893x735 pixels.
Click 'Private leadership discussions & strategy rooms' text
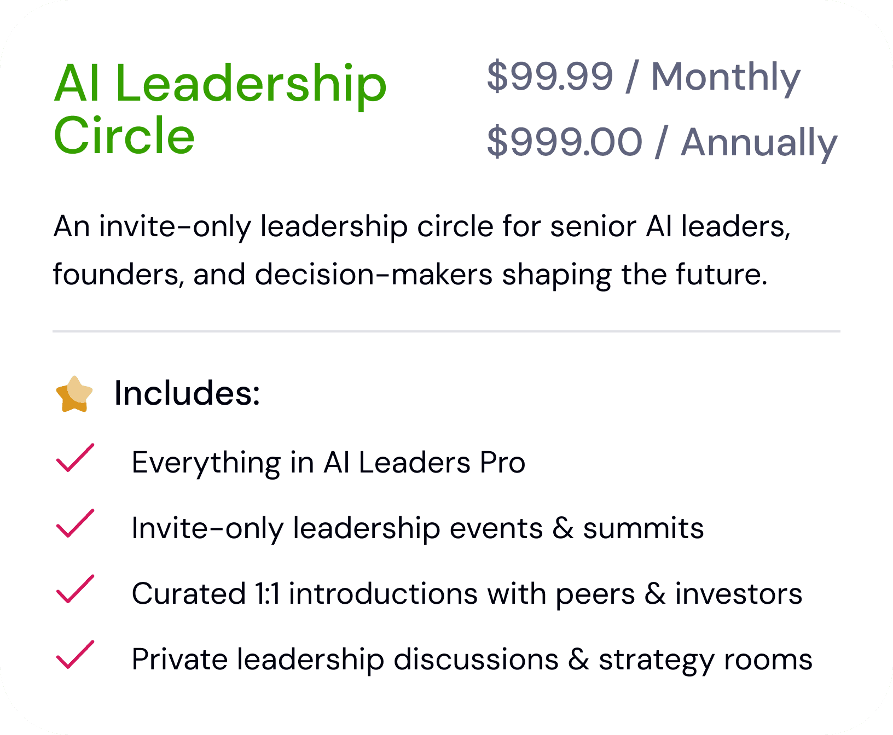(x=472, y=660)
